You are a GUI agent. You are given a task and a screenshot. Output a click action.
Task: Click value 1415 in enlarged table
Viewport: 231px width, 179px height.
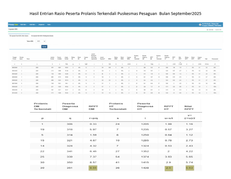(145, 162)
